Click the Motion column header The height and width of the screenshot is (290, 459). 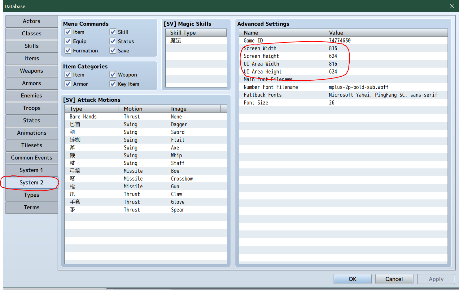142,109
